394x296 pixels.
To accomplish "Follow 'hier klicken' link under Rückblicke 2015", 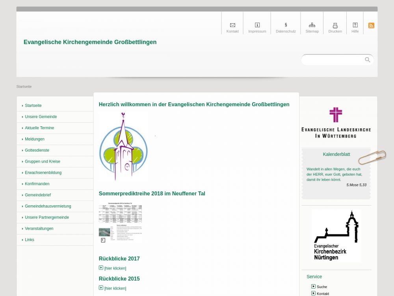I will click(x=115, y=289).
